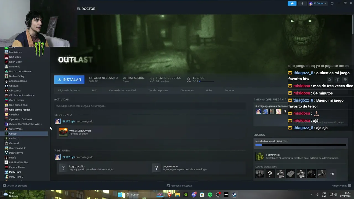Select Old School RuneScape in the library
The image size is (354, 199).
click(x=22, y=95)
